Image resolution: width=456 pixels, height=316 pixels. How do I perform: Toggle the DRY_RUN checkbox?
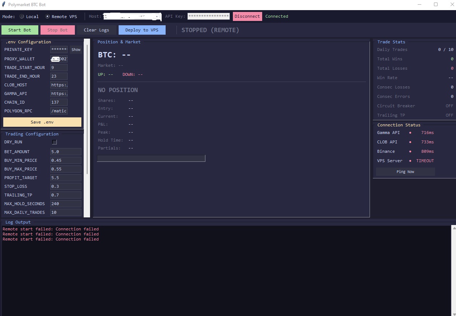point(55,142)
